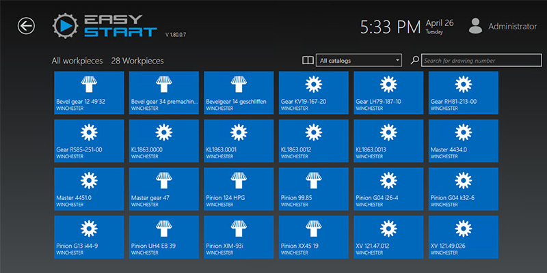Image resolution: width=547 pixels, height=273 pixels.
Task: Click the bevel icon on Bevelgear 14 geschliffen
Action: point(239,84)
